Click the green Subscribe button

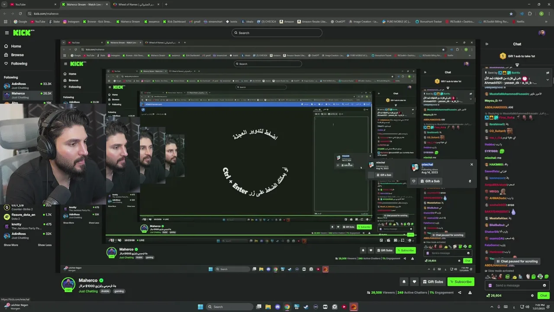461,282
